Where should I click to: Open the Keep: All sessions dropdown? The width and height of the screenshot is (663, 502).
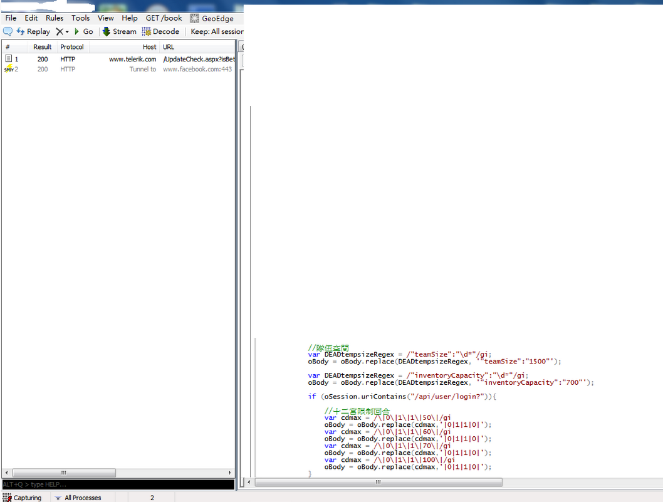[217, 31]
